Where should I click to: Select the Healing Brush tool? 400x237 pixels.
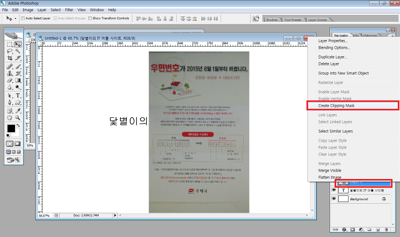pyautogui.click(x=10, y=67)
